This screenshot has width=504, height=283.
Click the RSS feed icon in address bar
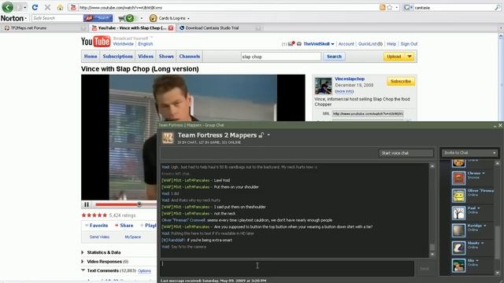point(382,7)
